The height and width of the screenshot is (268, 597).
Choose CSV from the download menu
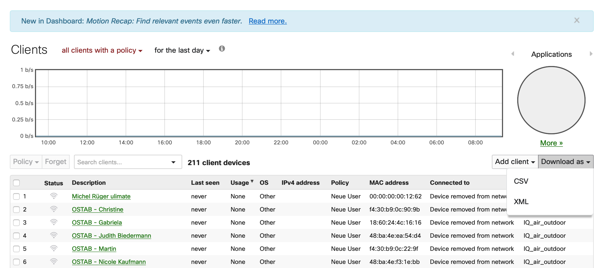tap(521, 181)
